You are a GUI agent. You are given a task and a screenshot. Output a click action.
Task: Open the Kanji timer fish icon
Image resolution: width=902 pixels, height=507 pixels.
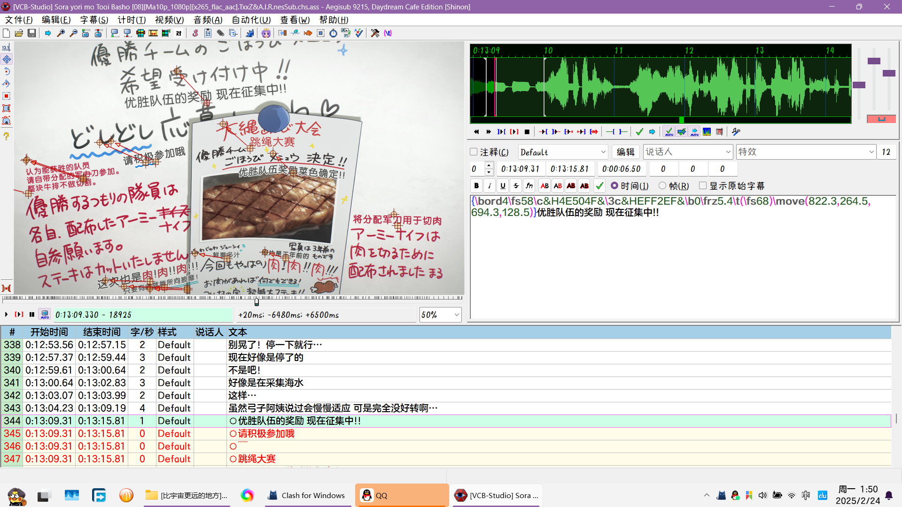click(x=308, y=33)
